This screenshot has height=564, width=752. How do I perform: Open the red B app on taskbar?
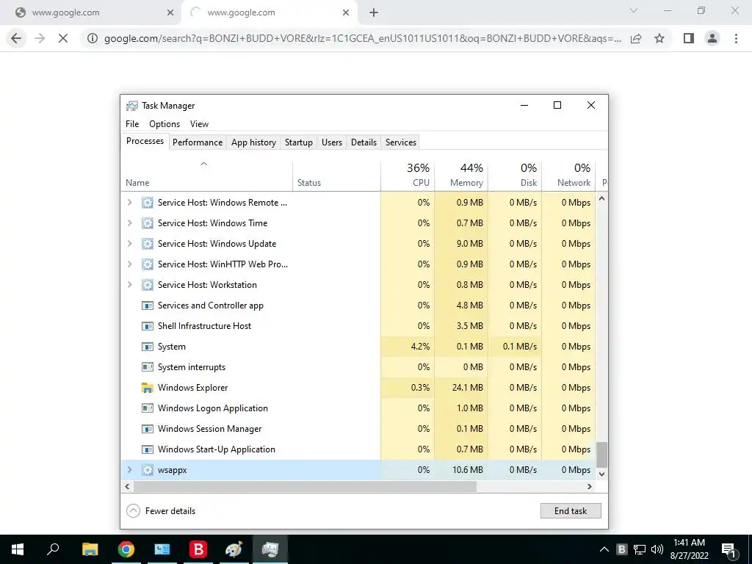(198, 549)
